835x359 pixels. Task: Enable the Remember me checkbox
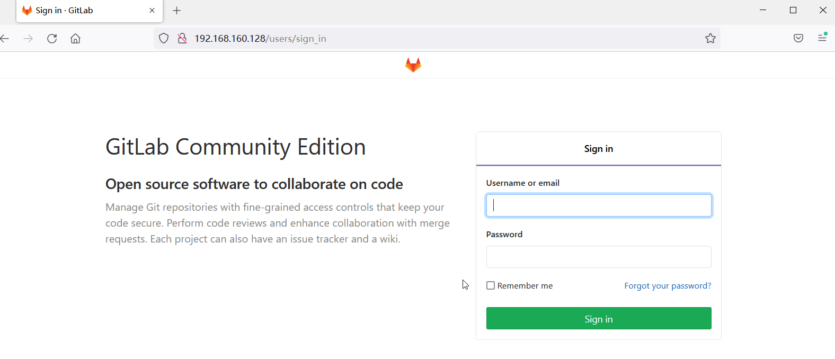pyautogui.click(x=491, y=286)
